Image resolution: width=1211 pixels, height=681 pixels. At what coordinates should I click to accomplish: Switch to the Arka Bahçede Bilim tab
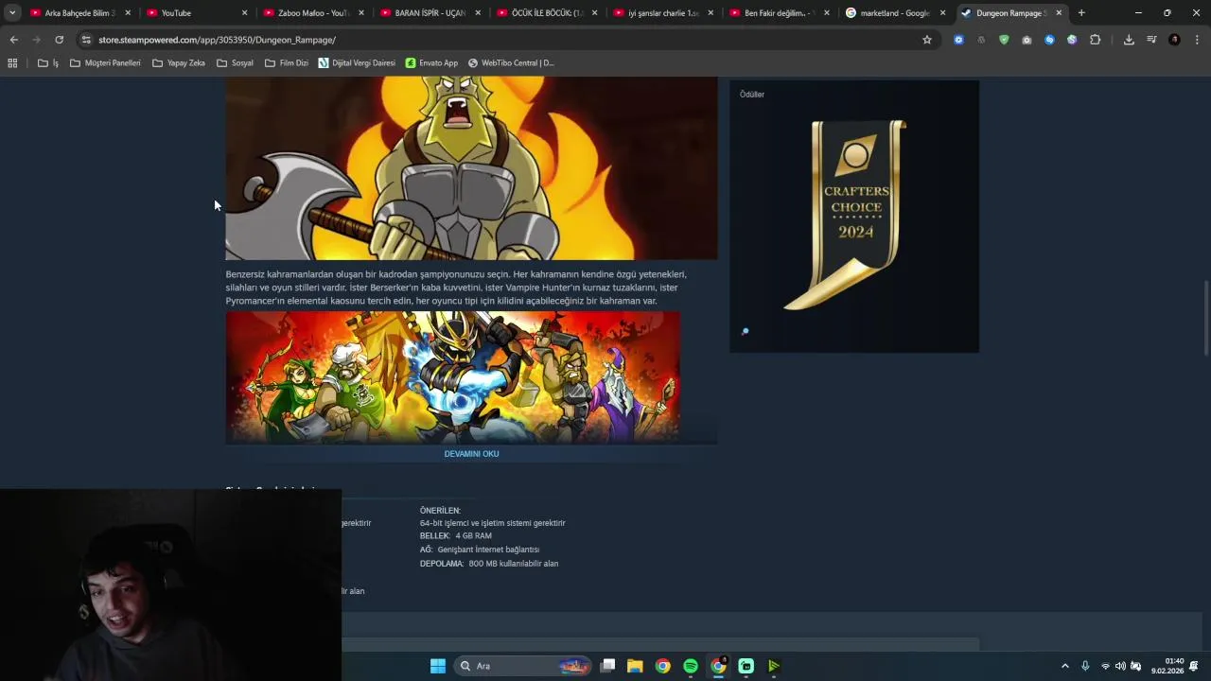point(80,12)
